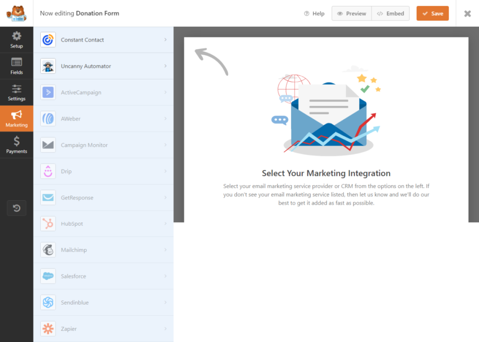The height and width of the screenshot is (342, 479).
Task: Switch to the Settings tab
Action: (x=16, y=92)
